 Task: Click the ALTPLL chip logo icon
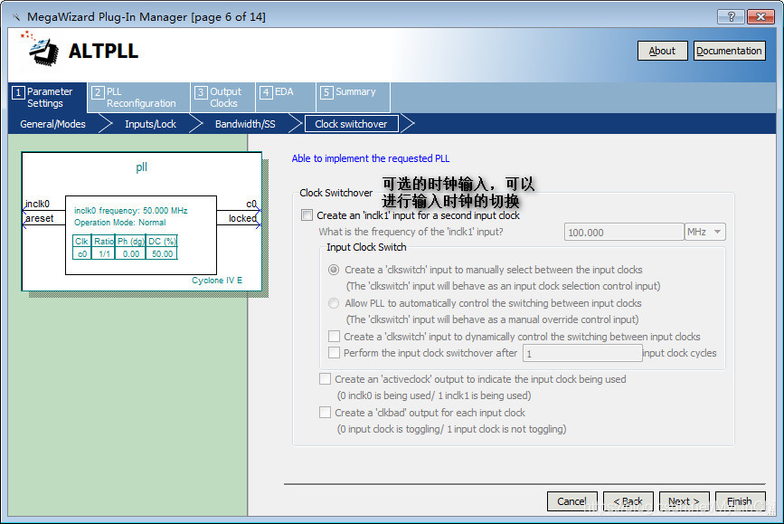tap(40, 49)
